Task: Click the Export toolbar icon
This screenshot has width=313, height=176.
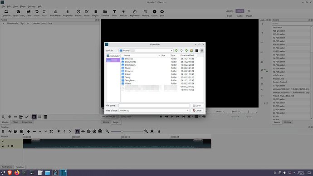Action: pos(155,13)
